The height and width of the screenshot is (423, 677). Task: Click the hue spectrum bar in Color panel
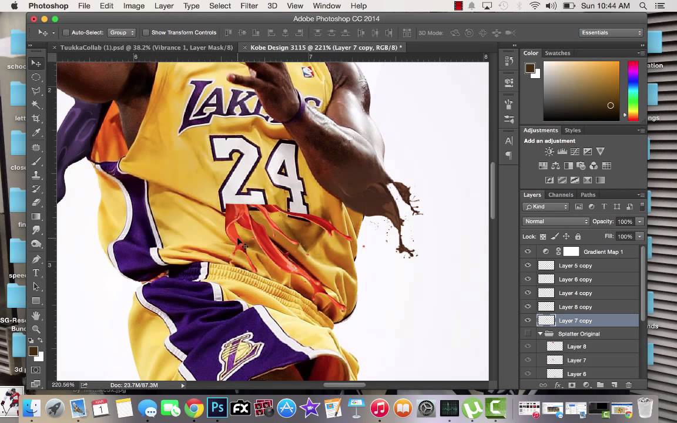[633, 91]
